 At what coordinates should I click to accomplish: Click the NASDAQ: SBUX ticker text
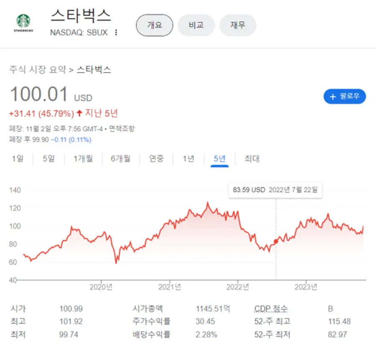[x=79, y=32]
